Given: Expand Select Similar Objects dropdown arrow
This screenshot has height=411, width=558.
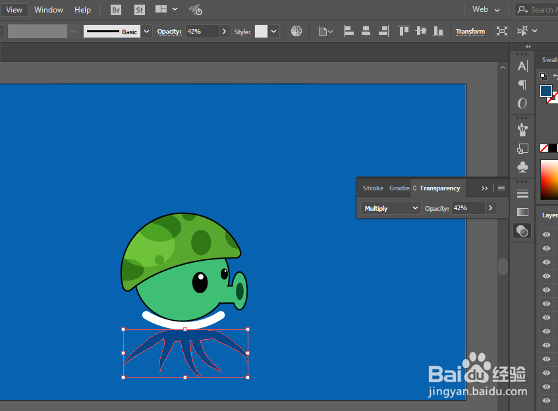Looking at the screenshot, I should [534, 31].
